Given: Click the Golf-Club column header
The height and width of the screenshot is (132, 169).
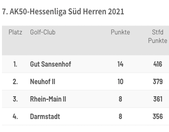Looking at the screenshot, I should point(43,32).
